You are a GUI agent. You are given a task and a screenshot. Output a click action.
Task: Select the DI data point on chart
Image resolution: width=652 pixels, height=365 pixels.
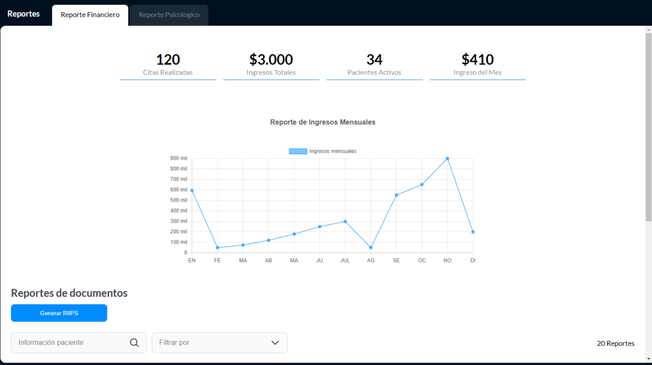(x=472, y=232)
